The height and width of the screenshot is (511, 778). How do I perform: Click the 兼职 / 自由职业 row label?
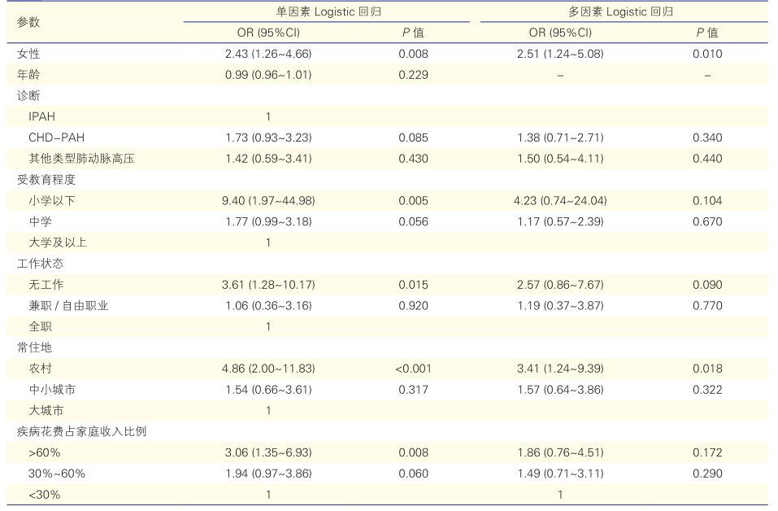point(68,306)
